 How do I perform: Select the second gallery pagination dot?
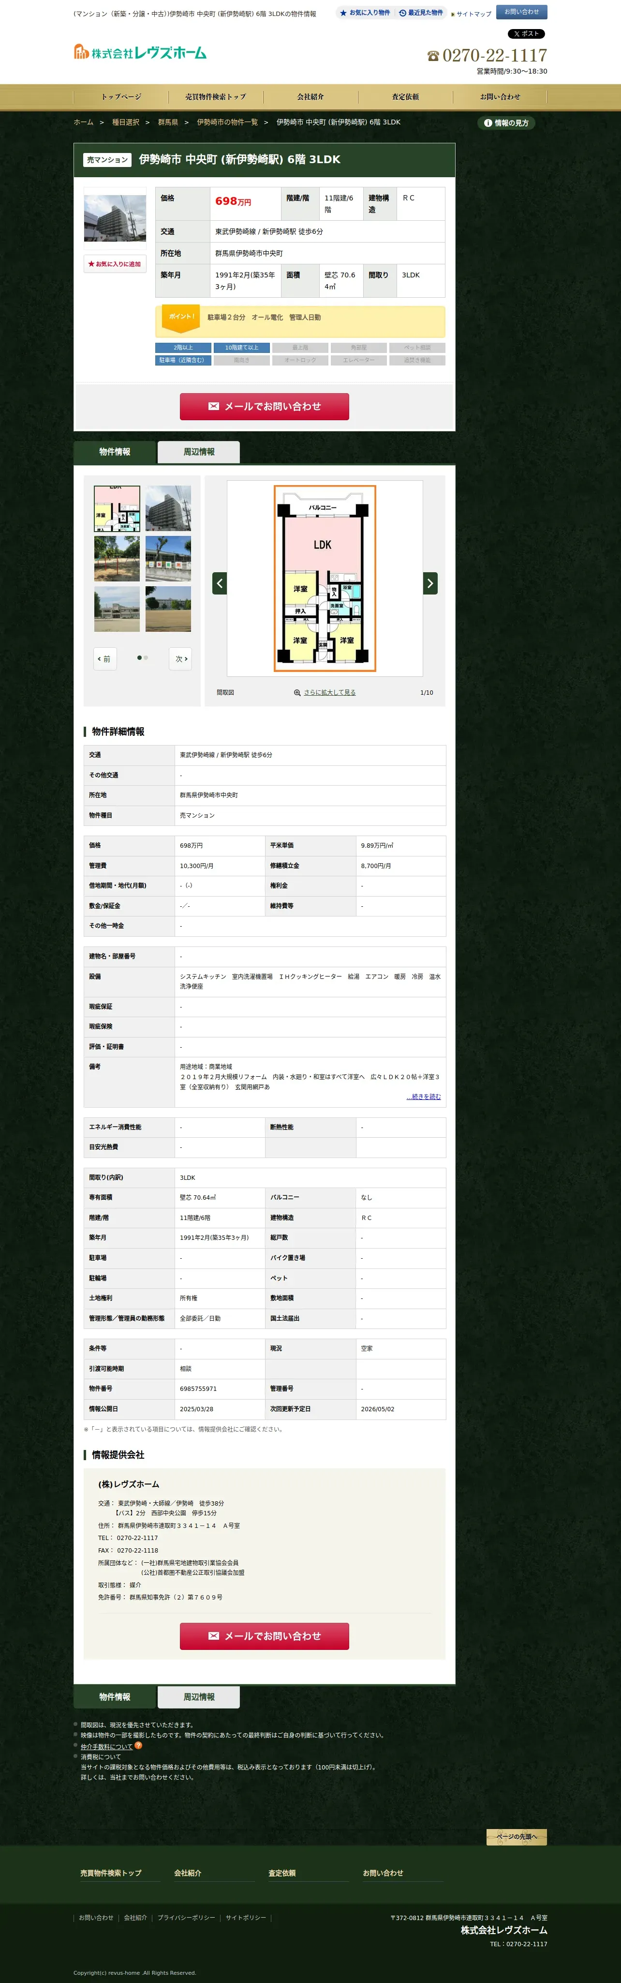click(x=146, y=658)
